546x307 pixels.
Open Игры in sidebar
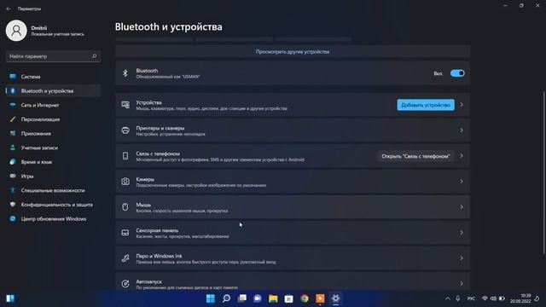click(x=53, y=177)
